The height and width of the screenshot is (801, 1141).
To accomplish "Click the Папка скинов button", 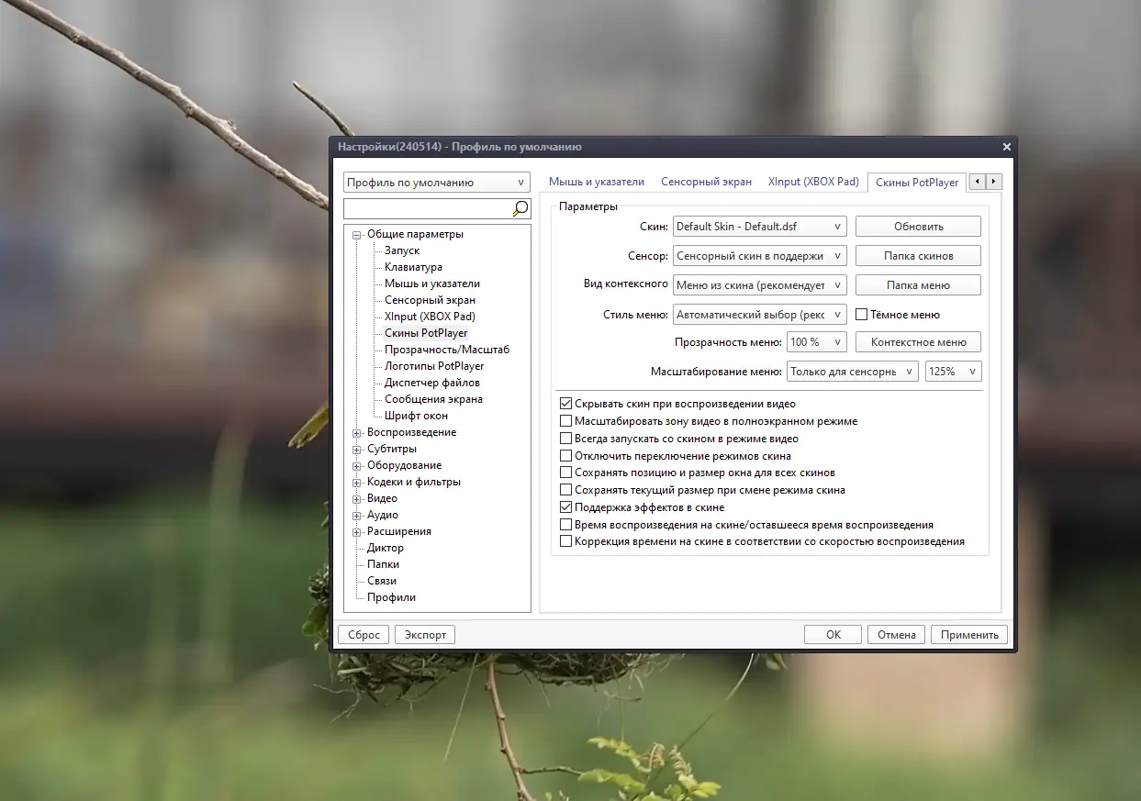I will [x=918, y=256].
